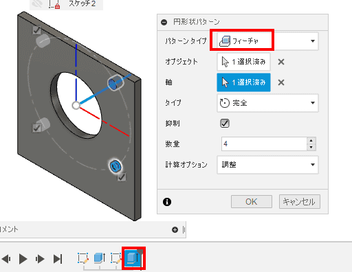Image resolution: width=352 pixels, height=272 pixels.
Task: Toggle the 抑制 checkbox
Action: [225, 124]
